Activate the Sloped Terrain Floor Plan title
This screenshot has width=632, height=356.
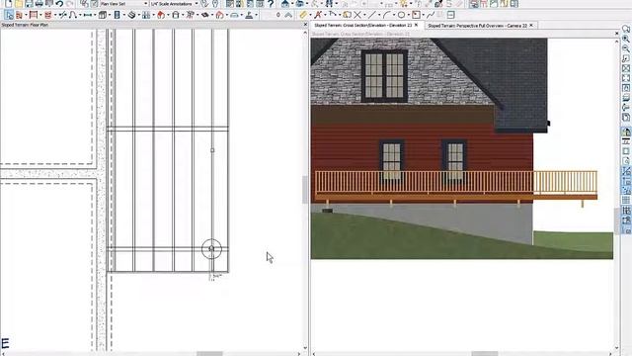[x=25, y=25]
